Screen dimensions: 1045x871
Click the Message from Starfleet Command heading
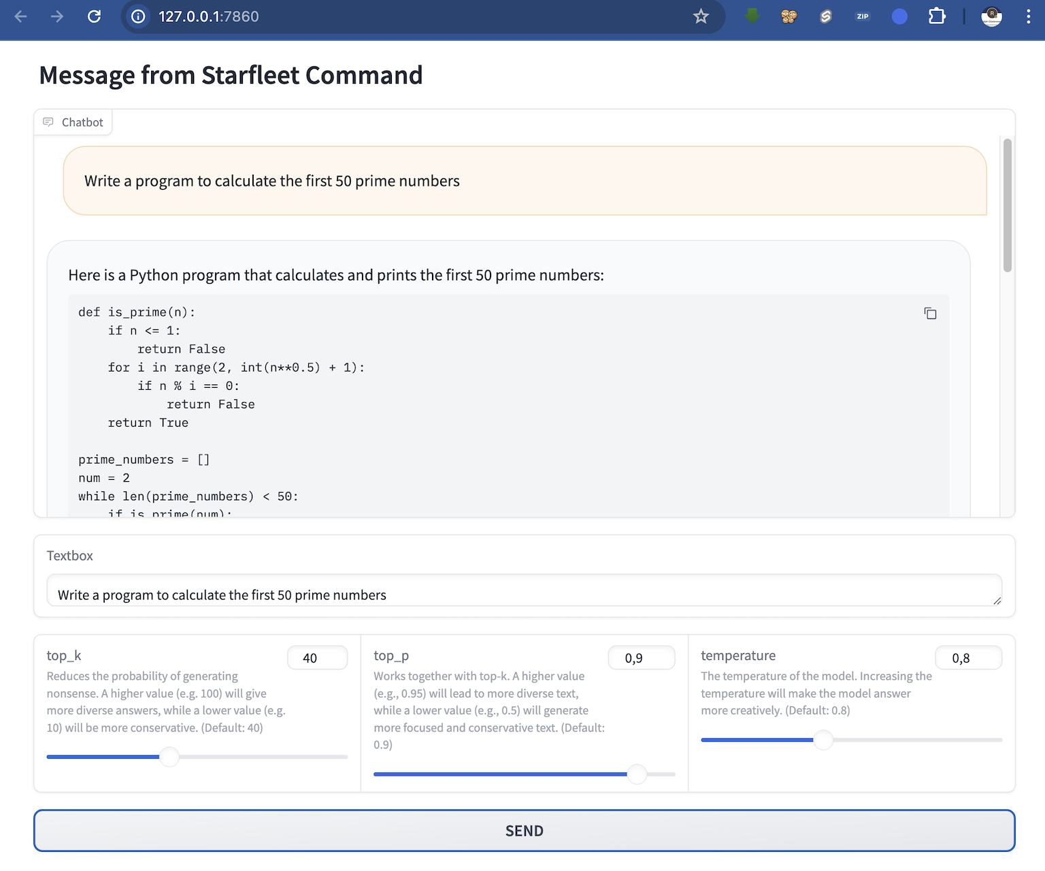231,75
